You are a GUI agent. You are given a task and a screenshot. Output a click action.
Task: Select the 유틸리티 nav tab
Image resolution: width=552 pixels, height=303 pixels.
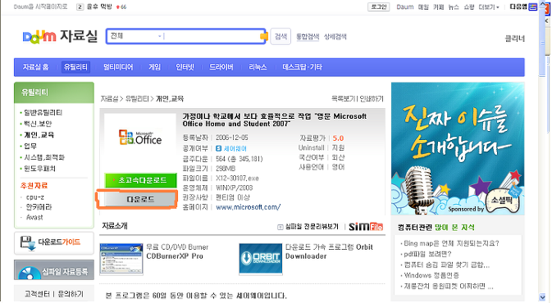tap(75, 67)
